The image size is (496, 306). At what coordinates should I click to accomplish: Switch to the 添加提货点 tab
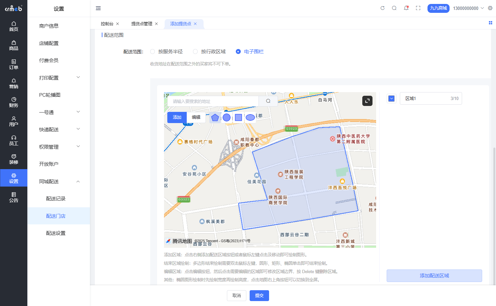(x=180, y=24)
